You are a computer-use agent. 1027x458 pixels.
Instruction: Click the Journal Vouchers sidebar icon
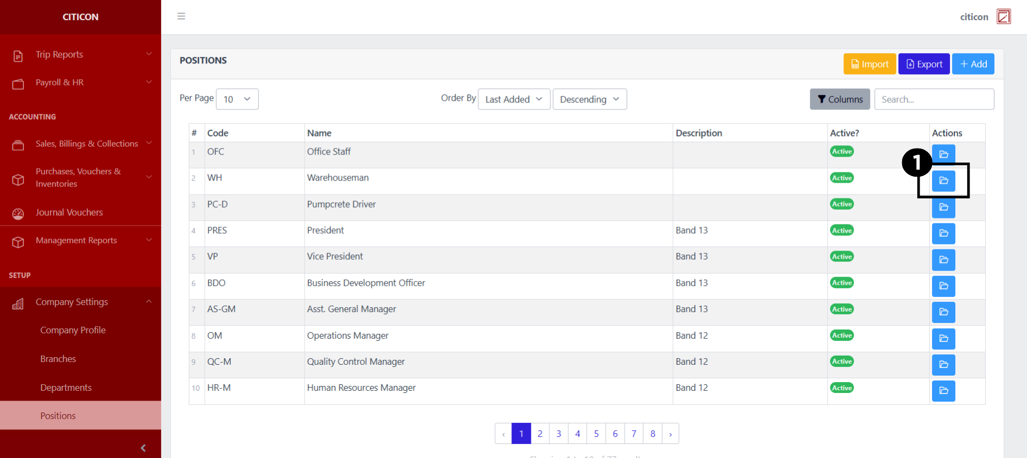click(x=18, y=214)
